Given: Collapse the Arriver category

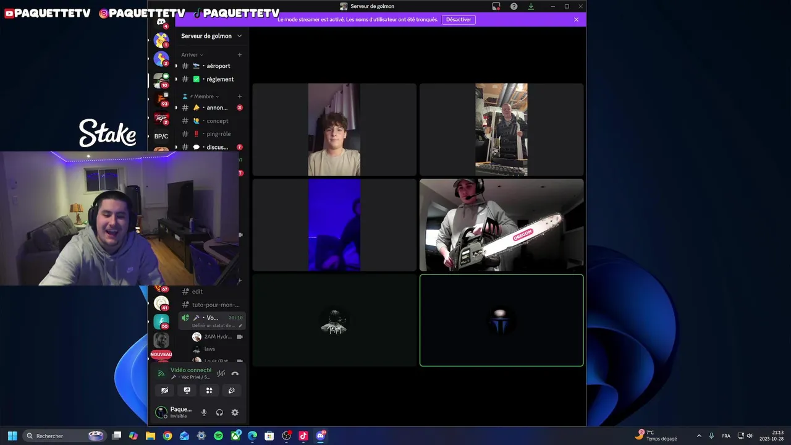Looking at the screenshot, I should pyautogui.click(x=192, y=55).
